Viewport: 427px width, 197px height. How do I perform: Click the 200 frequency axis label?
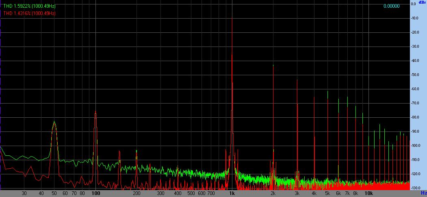tap(137, 193)
